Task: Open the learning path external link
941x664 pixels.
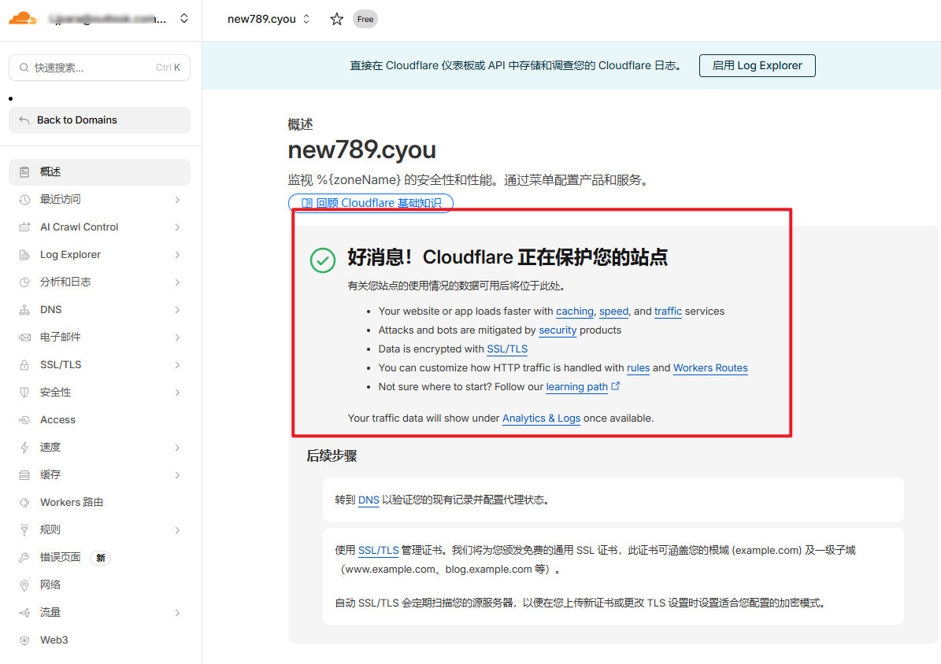Action: point(582,387)
